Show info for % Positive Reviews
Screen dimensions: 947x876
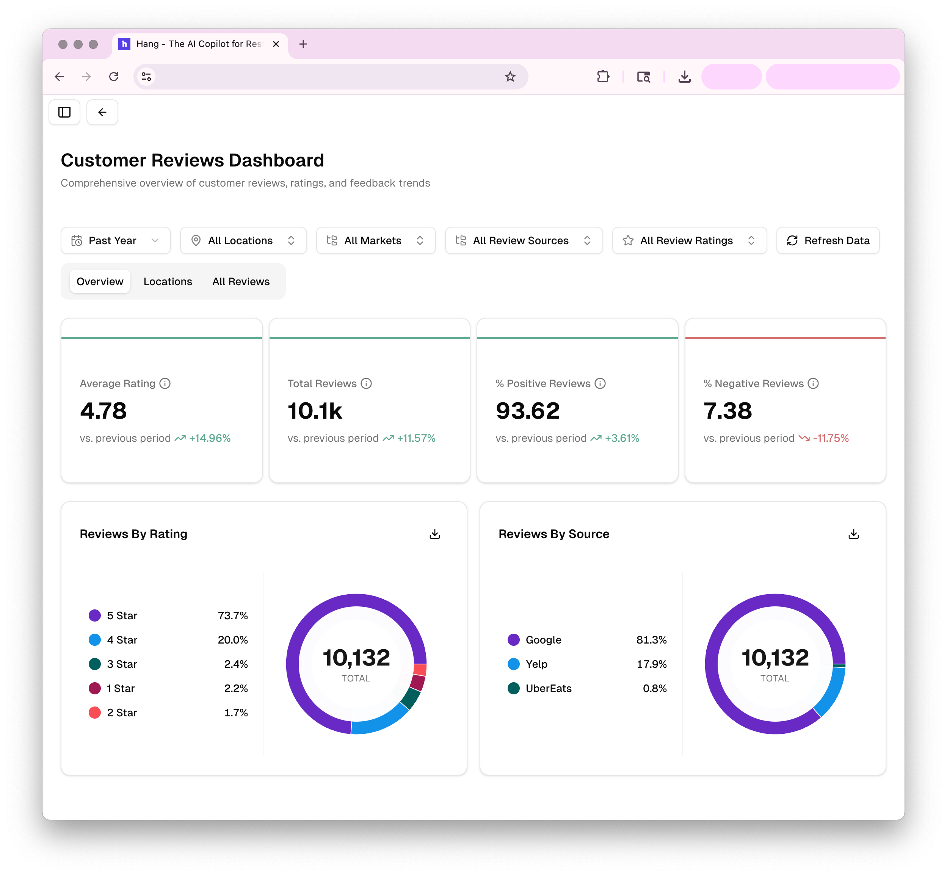[600, 383]
